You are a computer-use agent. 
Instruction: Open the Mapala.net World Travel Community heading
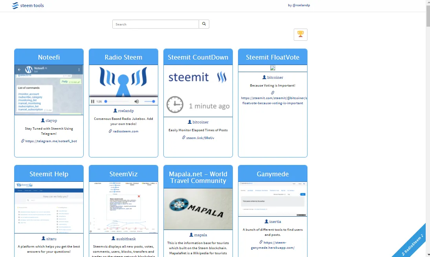[198, 177]
